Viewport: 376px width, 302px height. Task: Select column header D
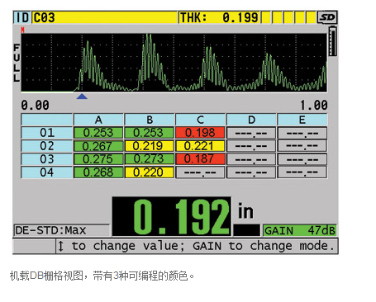(251, 120)
